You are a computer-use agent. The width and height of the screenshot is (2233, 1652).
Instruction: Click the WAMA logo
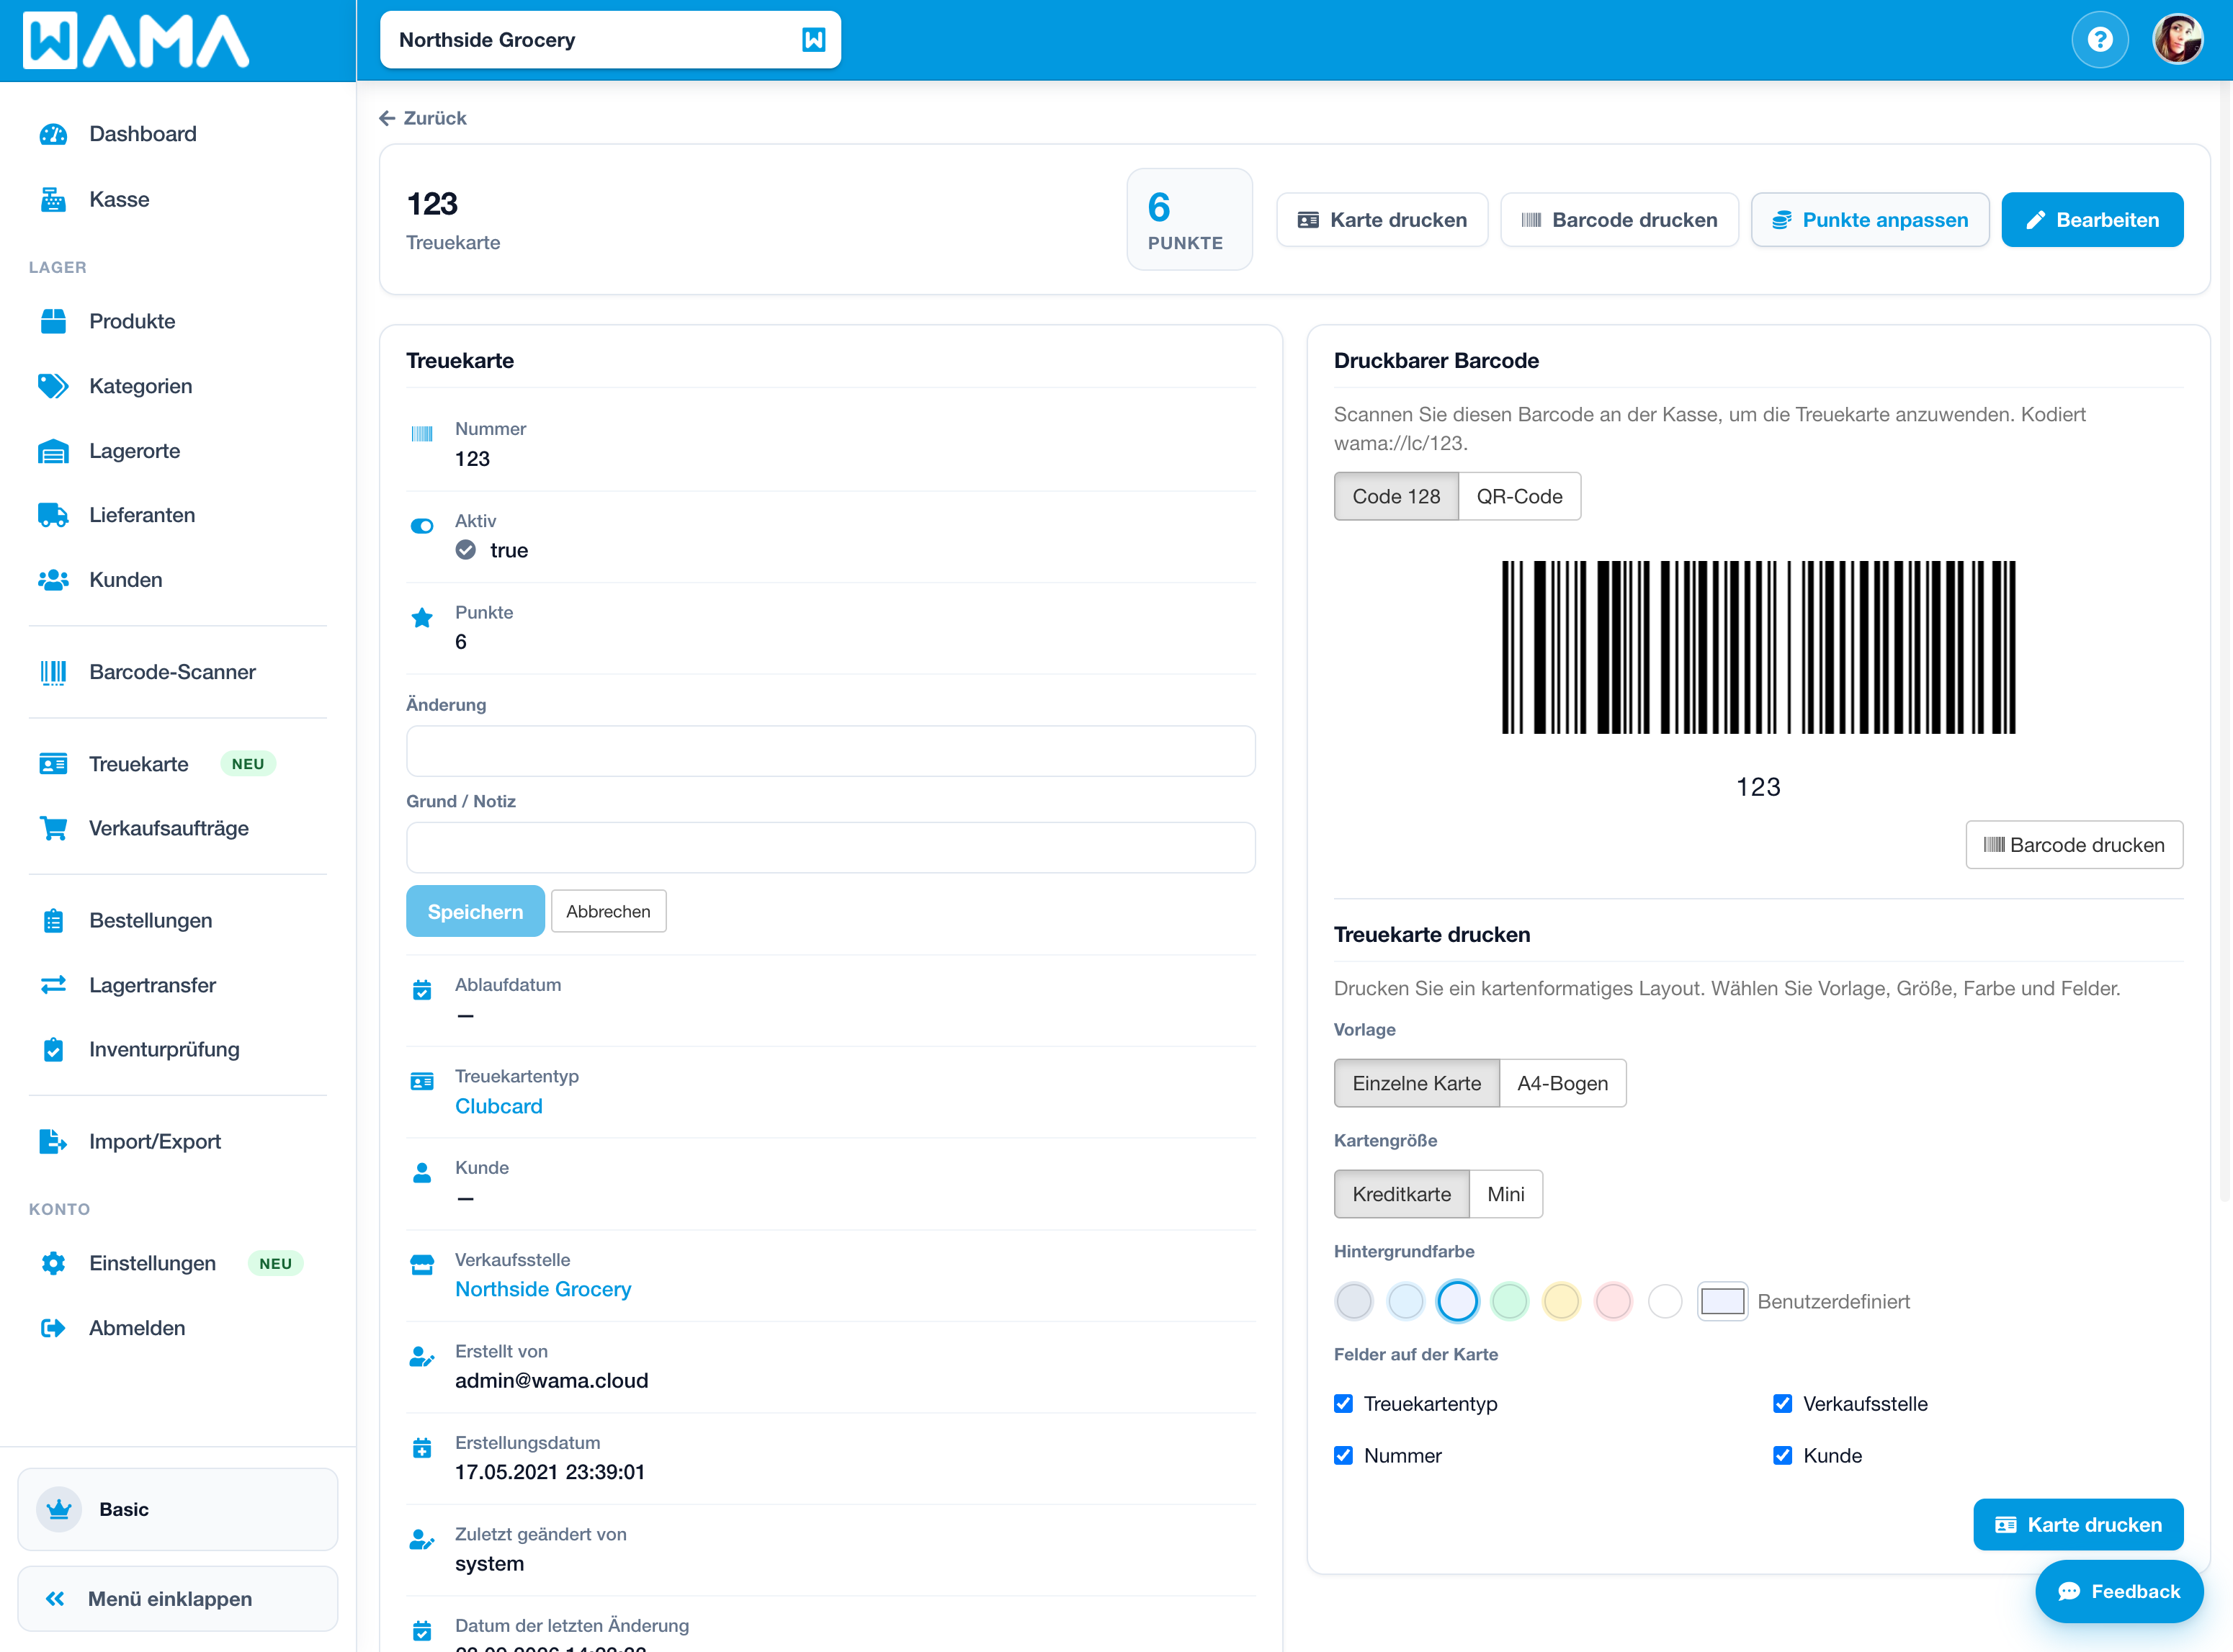click(137, 41)
